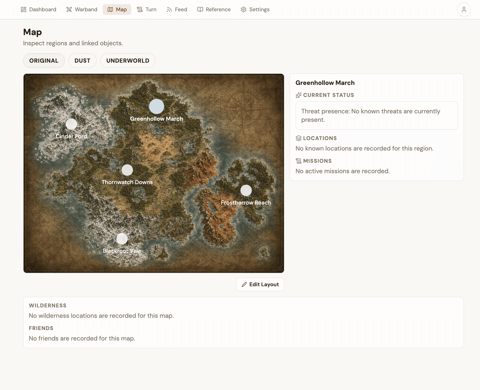The width and height of the screenshot is (480, 390).
Task: Click the Current Status sparkle icon
Action: click(298, 95)
